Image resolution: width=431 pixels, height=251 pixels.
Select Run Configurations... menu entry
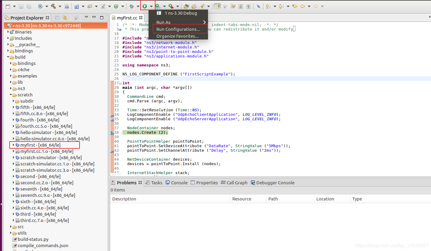click(178, 29)
